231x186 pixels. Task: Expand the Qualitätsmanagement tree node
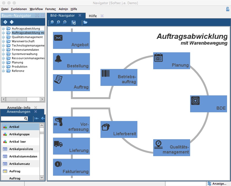click(3, 37)
